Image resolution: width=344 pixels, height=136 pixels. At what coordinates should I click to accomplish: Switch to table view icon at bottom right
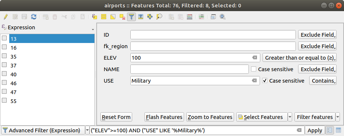[338, 130]
